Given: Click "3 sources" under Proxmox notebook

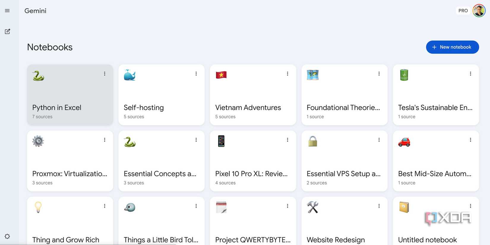Looking at the screenshot, I should point(42,183).
